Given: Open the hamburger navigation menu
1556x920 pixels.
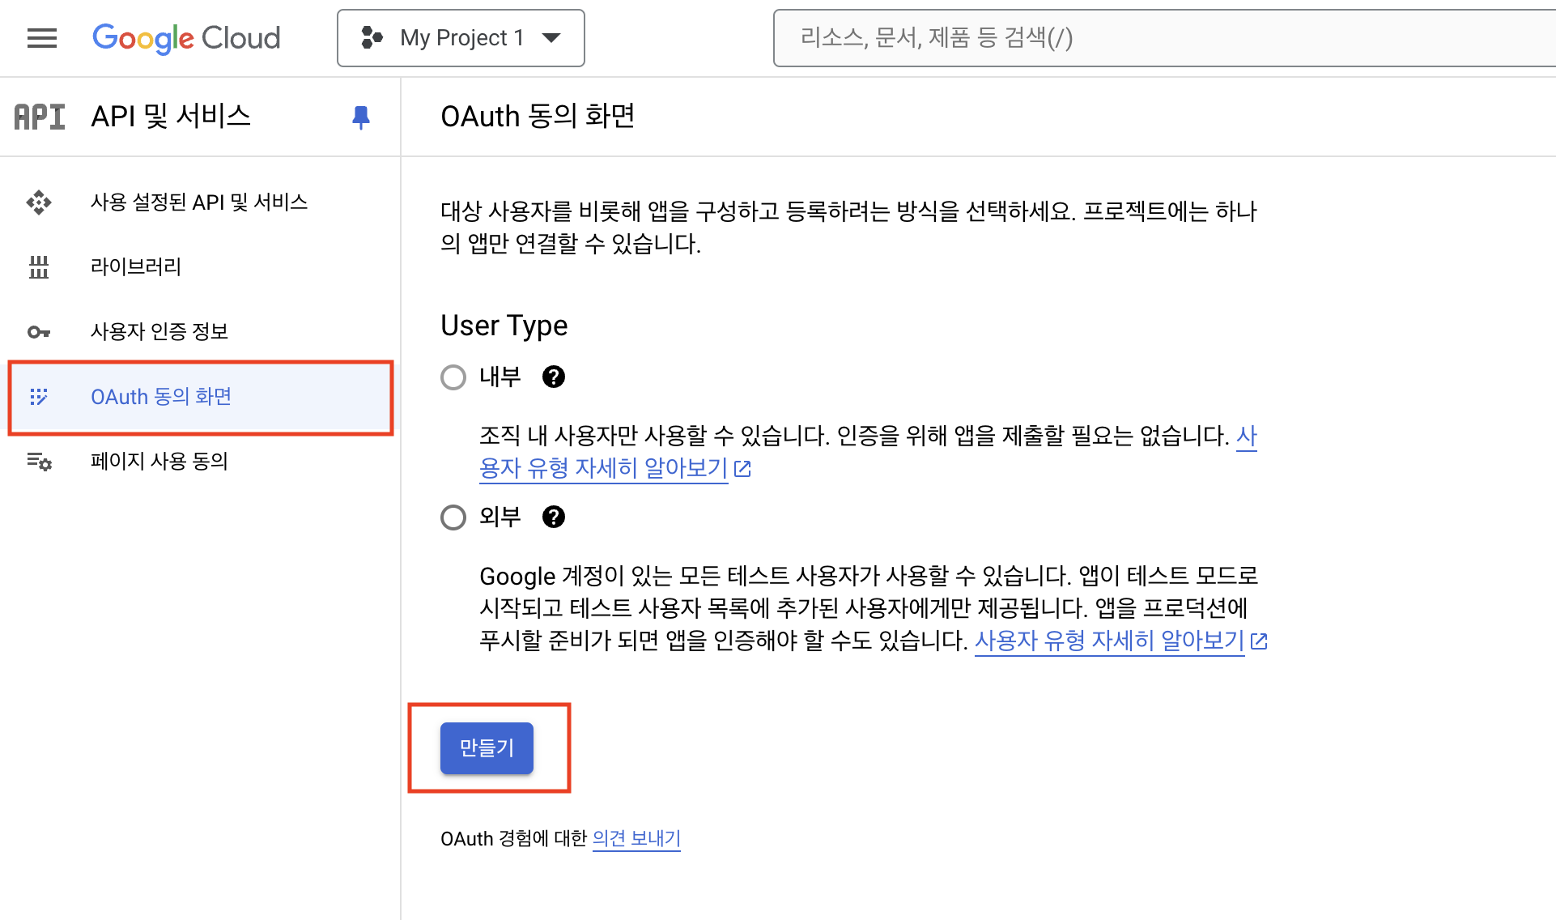Looking at the screenshot, I should tap(42, 38).
